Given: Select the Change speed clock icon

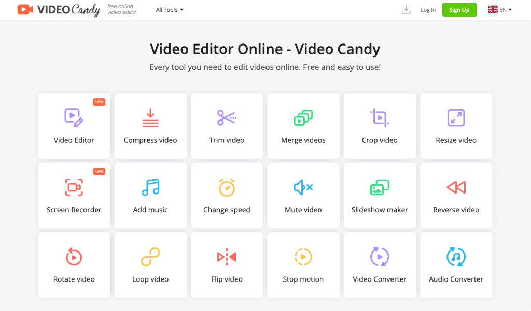Looking at the screenshot, I should (x=227, y=187).
